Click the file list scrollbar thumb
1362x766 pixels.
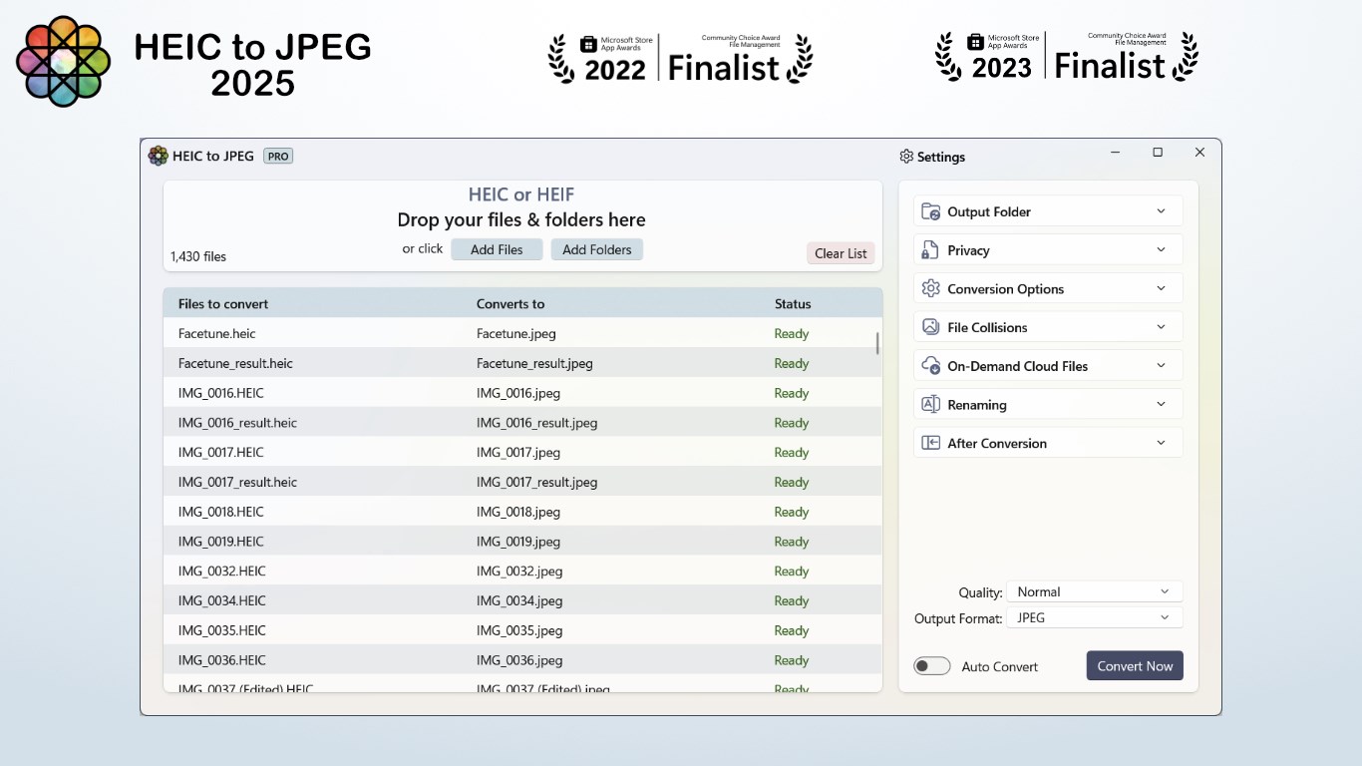pyautogui.click(x=877, y=344)
